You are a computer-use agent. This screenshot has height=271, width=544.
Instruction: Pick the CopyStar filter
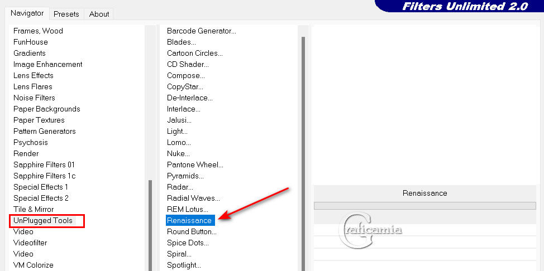185,86
